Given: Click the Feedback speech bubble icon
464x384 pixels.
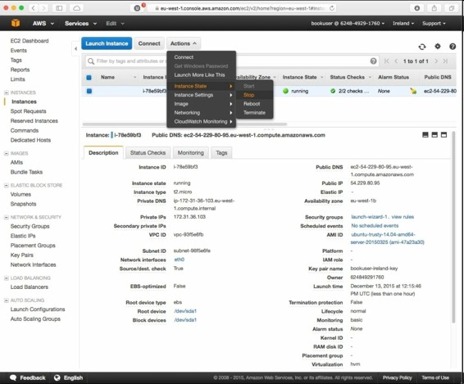Looking at the screenshot, I should (13, 377).
